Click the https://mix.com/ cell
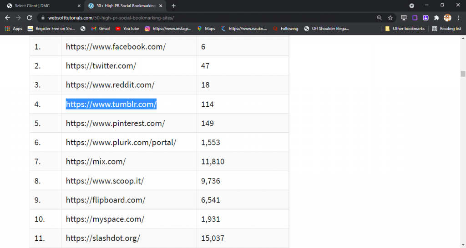 [129, 161]
